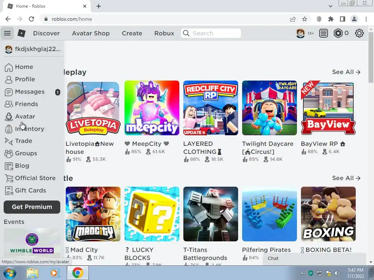Open the Mad City game thumbnail
This screenshot has width=374, height=280.
(93, 214)
